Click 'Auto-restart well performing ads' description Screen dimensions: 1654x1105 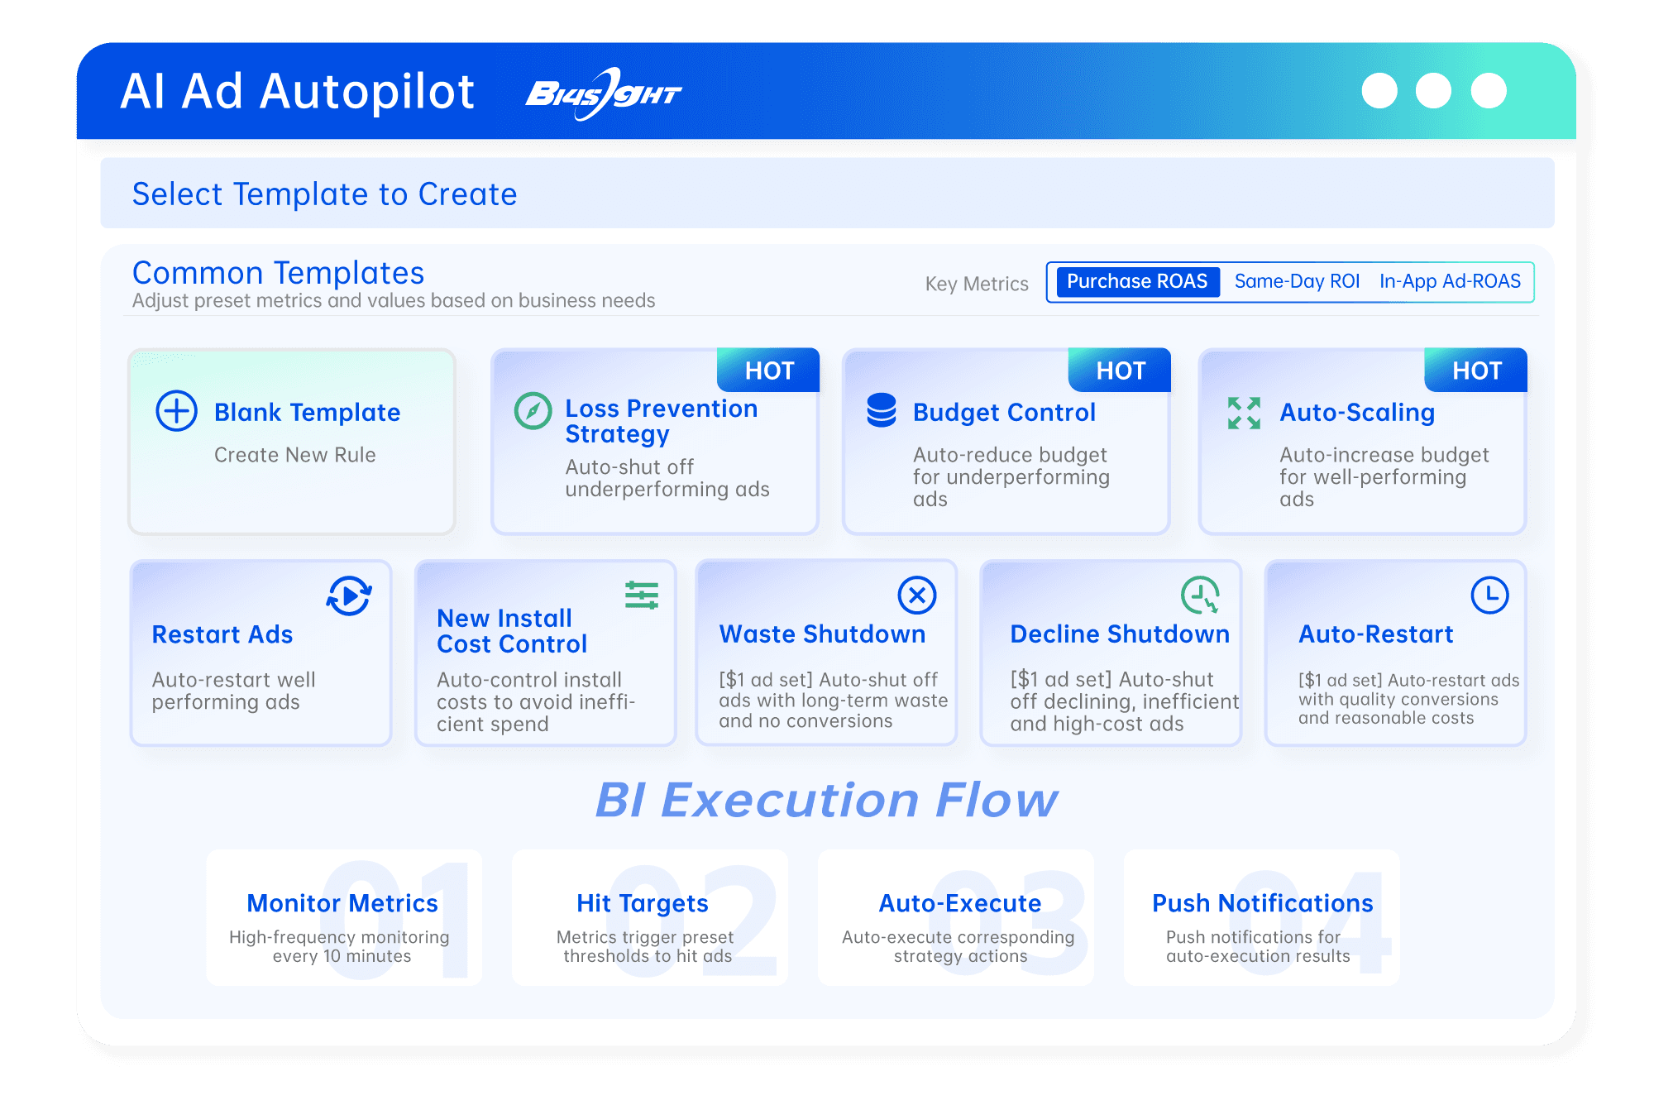tap(234, 691)
